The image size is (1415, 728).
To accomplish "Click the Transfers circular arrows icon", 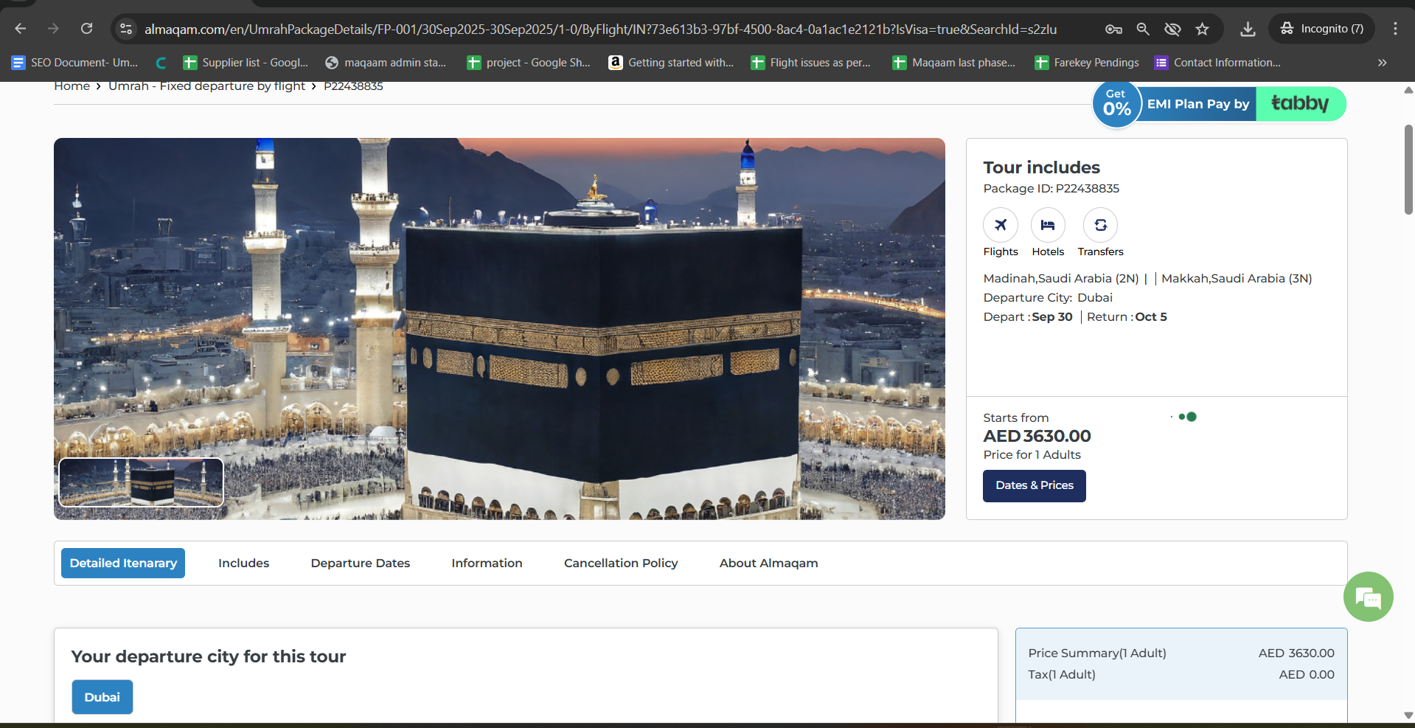I will click(1100, 225).
